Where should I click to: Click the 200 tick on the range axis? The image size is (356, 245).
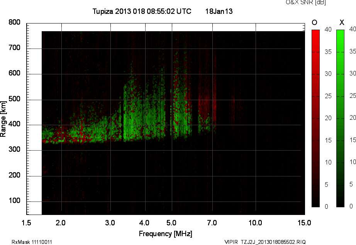click(15, 175)
